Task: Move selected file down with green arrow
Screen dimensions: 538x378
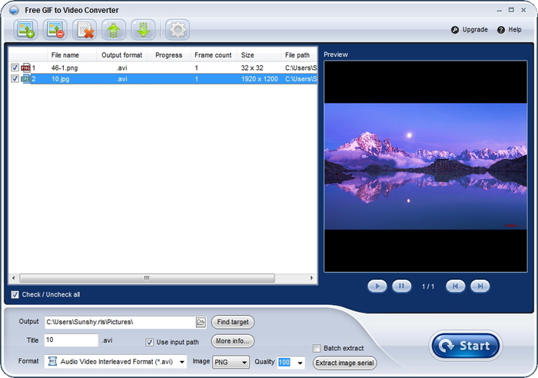Action: pos(142,30)
